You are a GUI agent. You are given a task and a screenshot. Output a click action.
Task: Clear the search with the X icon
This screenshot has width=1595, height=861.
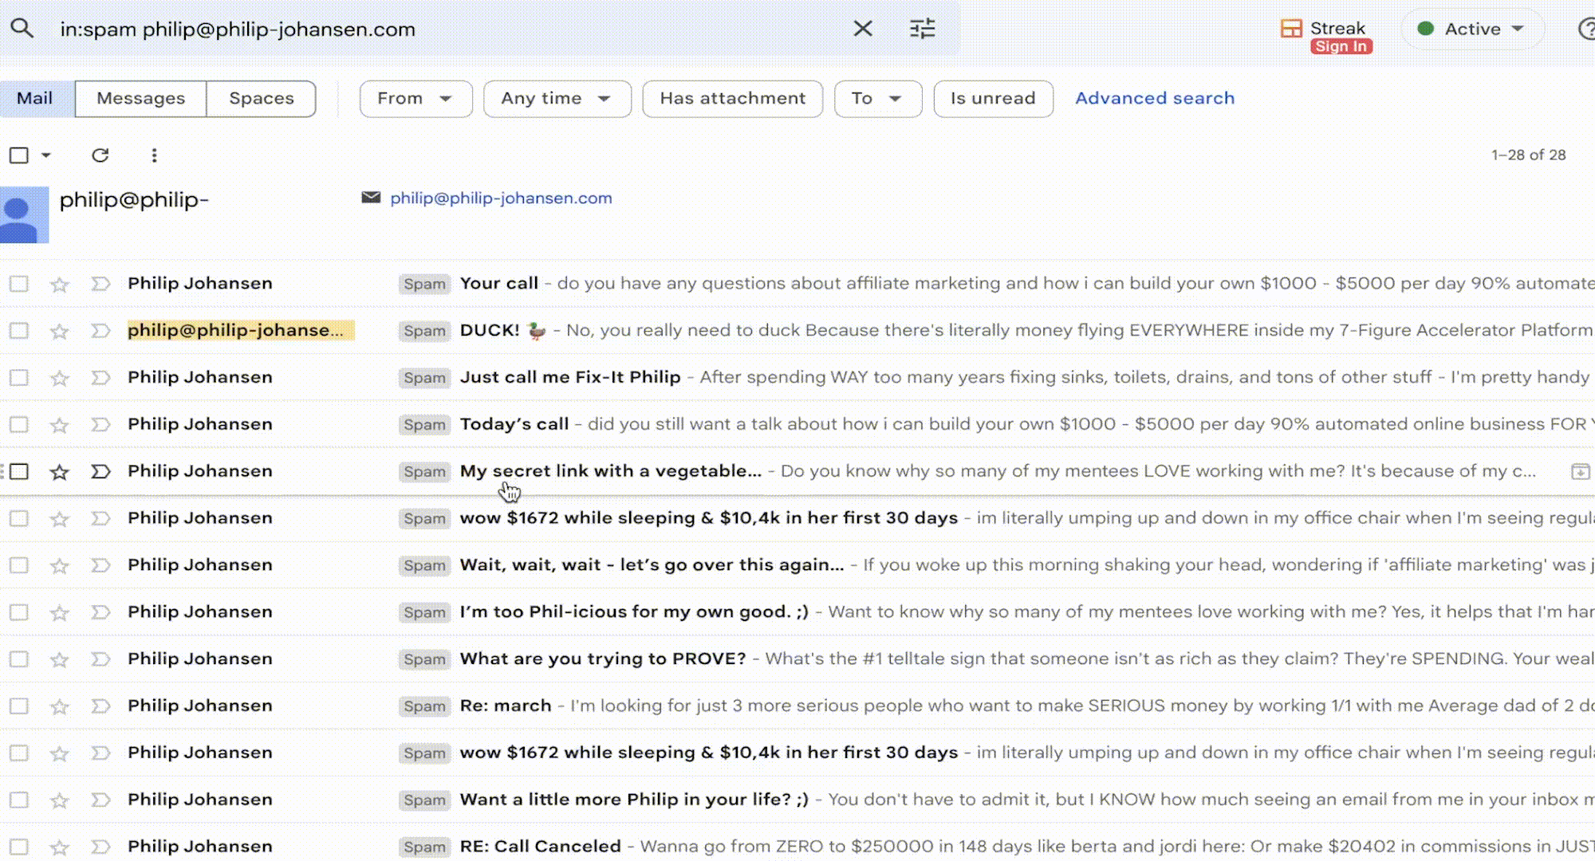tap(863, 29)
